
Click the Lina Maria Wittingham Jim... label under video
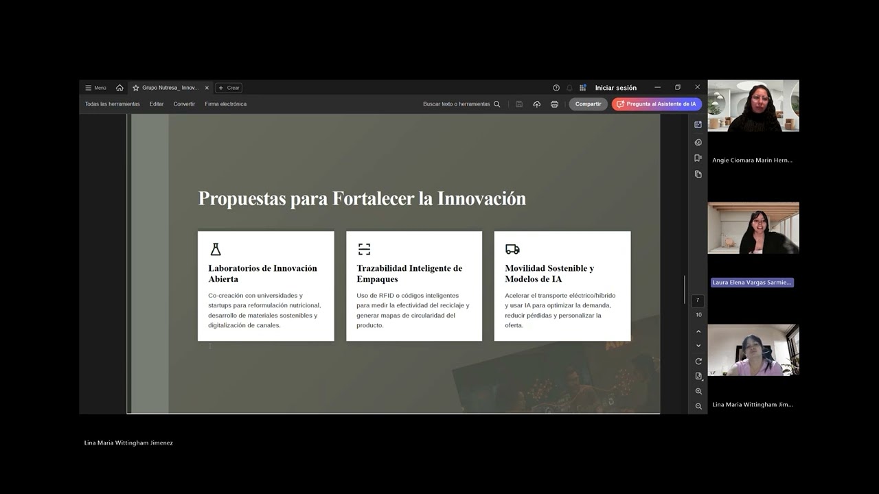753,404
